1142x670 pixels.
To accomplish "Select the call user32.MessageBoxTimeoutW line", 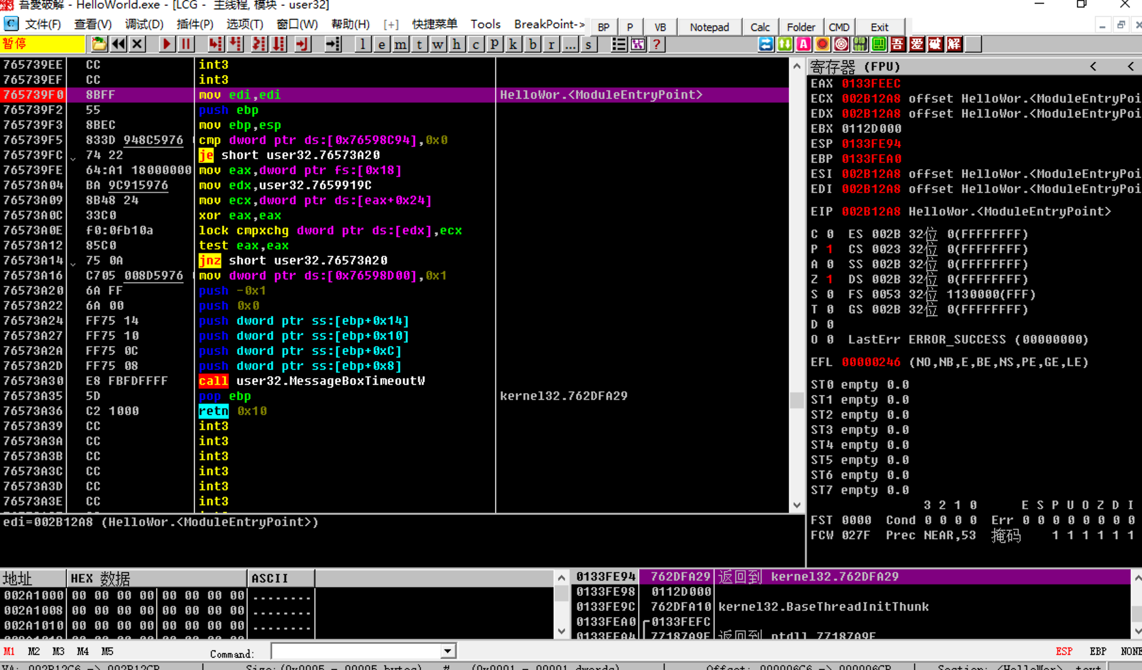I will [x=394, y=381].
